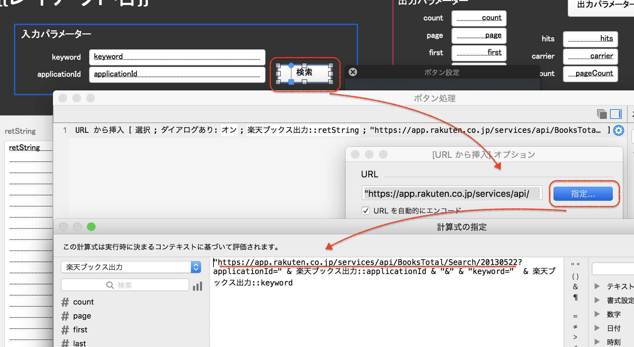Click the stacked windows icon in script toolbar
Image resolution: width=634 pixels, height=347 pixels.
coord(602,114)
